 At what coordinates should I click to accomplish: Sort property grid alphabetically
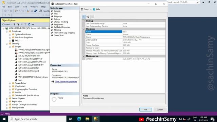88,17
